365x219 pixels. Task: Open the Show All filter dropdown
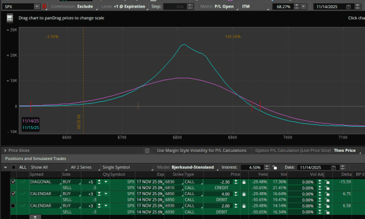[48, 168]
